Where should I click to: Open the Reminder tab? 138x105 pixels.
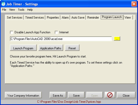tap(93, 18)
